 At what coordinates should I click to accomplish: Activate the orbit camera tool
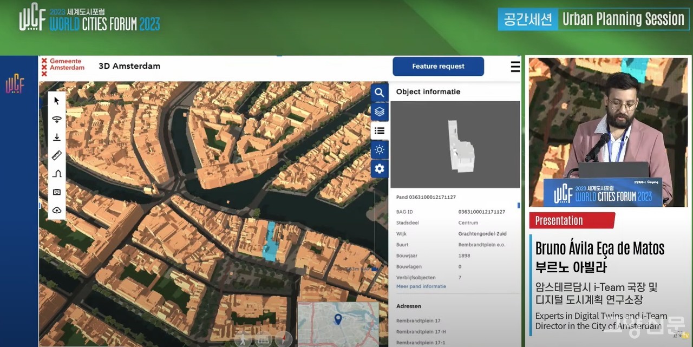pos(57,119)
